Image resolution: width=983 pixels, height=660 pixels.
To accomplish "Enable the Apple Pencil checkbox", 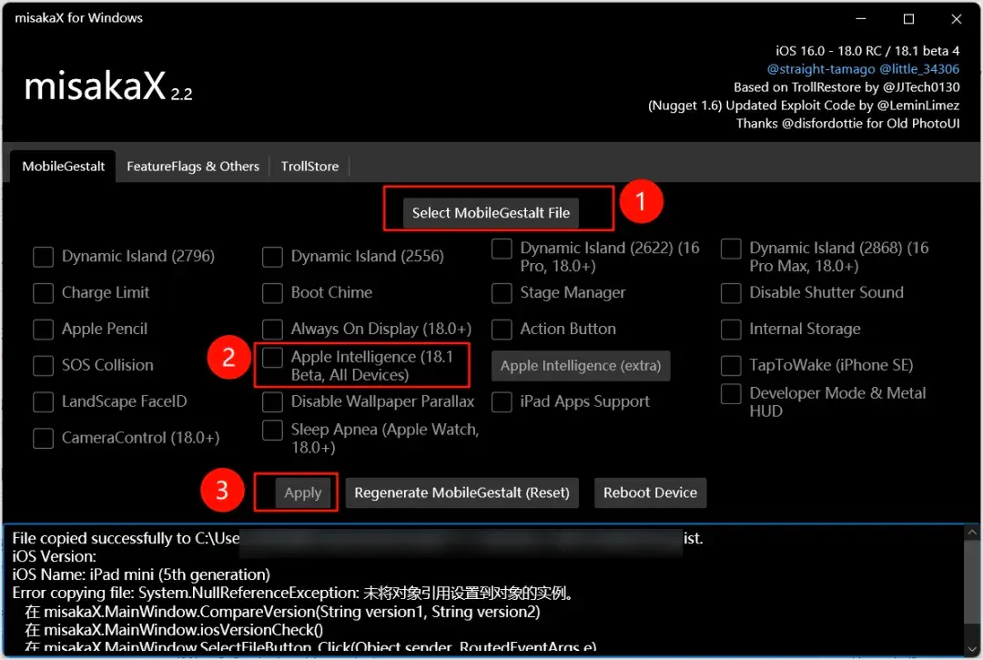I will pyautogui.click(x=44, y=329).
